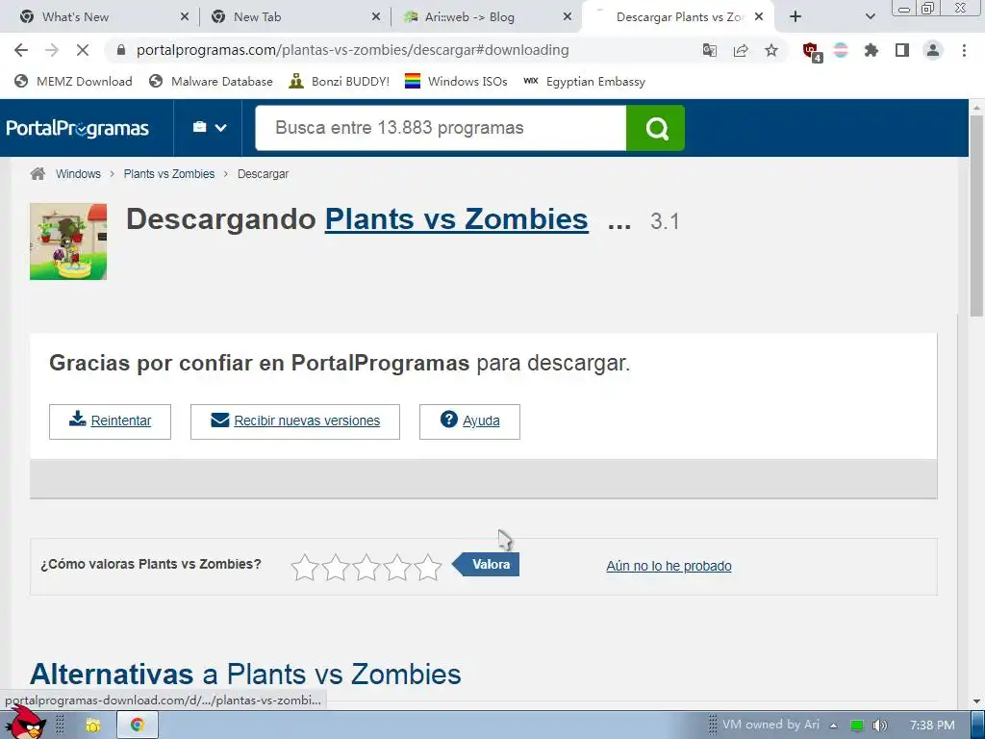Click the address bar URL
Viewport: 985px width, 739px height.
point(352,50)
